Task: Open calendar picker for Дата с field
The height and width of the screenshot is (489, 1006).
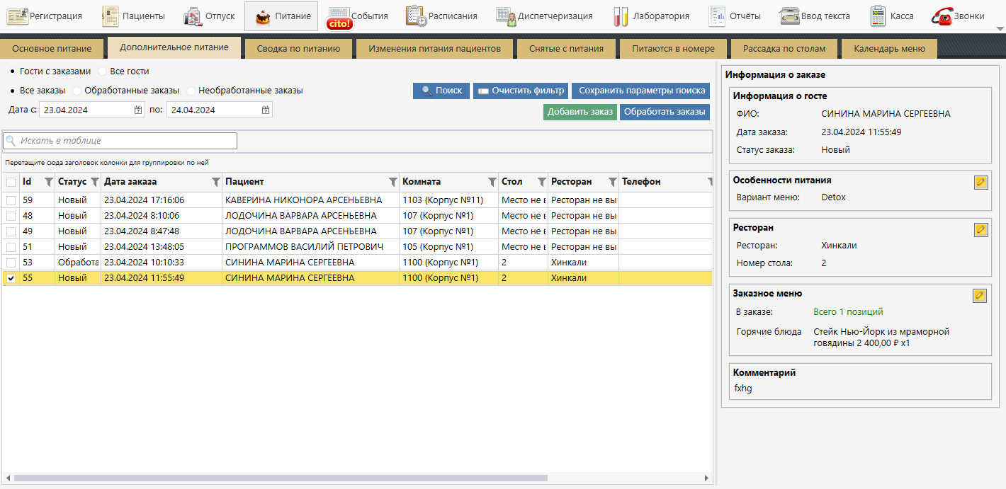Action: click(x=138, y=110)
